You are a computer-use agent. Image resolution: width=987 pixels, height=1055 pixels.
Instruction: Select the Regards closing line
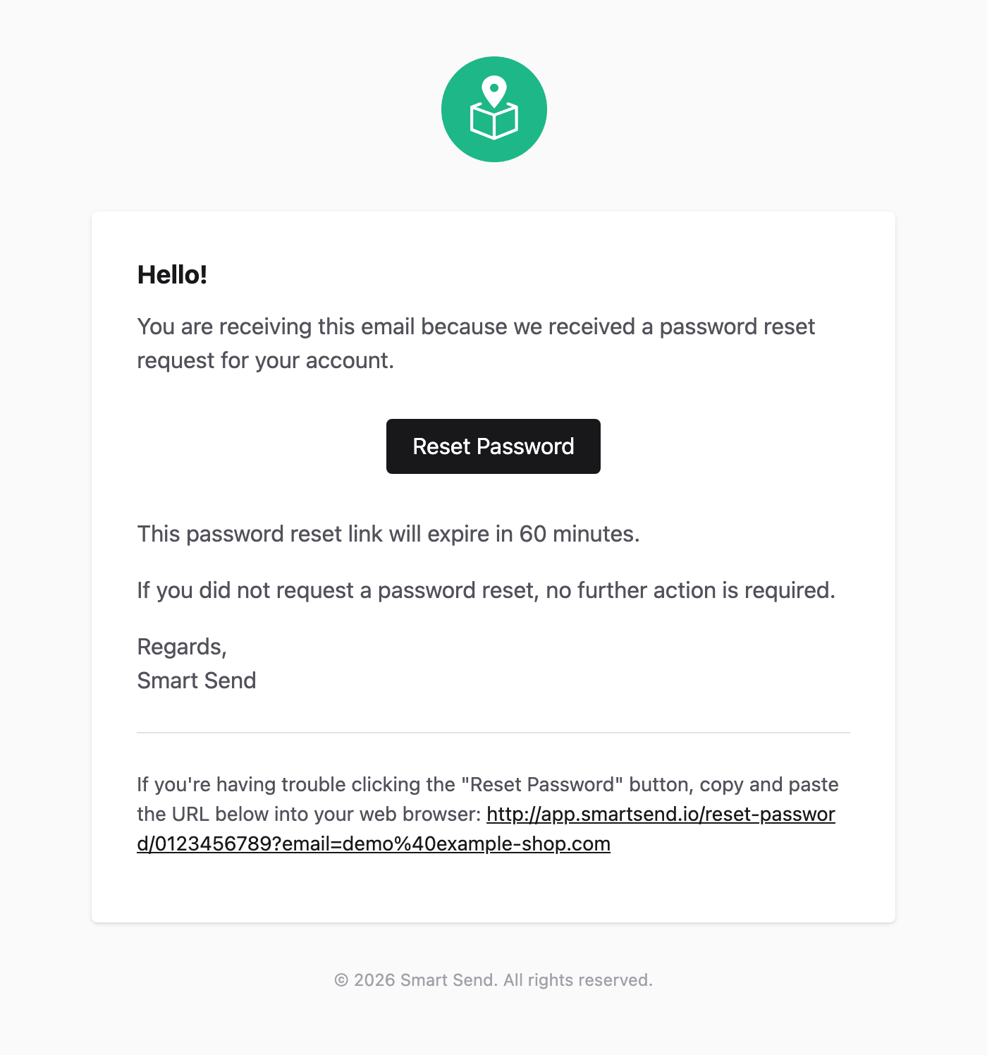click(x=182, y=646)
